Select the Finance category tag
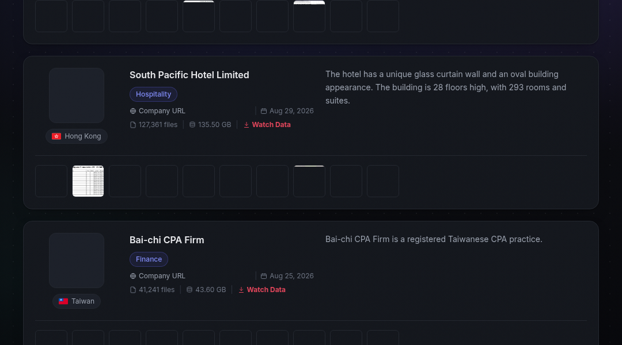 click(x=149, y=259)
